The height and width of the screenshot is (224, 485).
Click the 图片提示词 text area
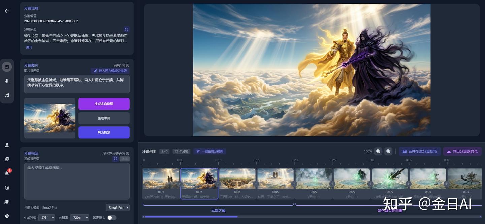click(77, 84)
